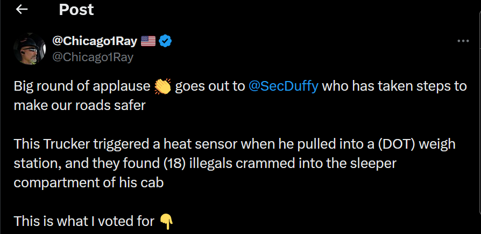Click the text 'Big round of applause'
Screen dimensions: 481x234
pos(82,86)
